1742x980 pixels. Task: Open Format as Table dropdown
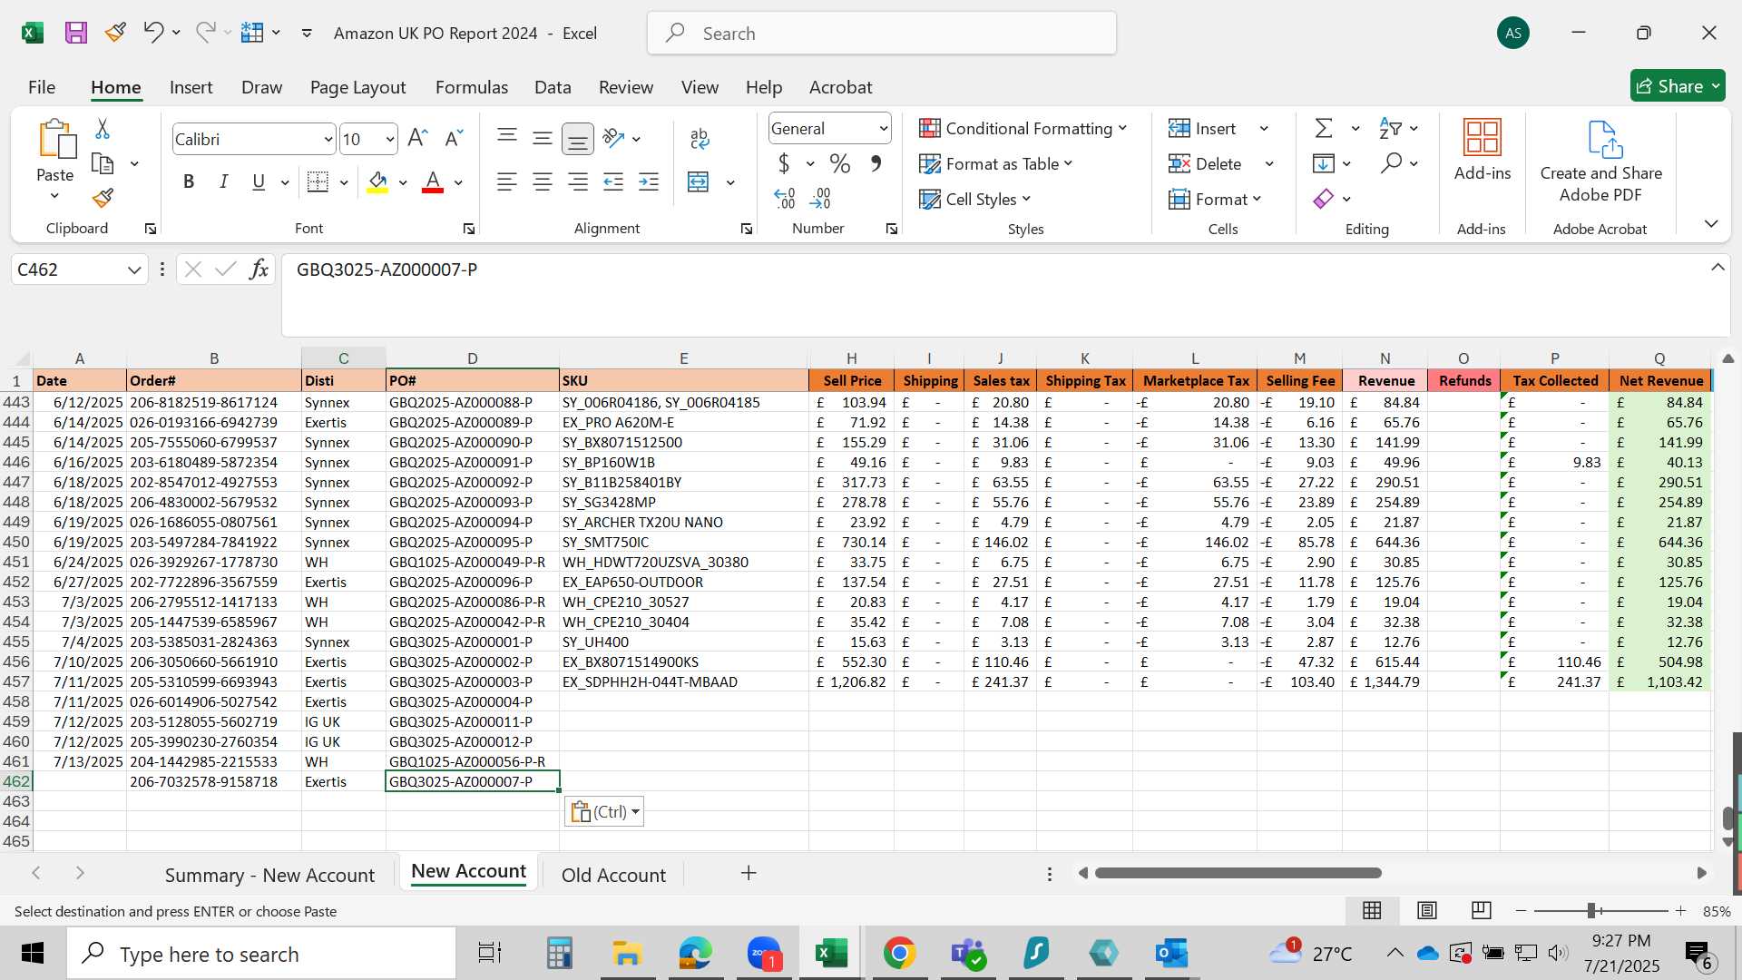tap(995, 164)
